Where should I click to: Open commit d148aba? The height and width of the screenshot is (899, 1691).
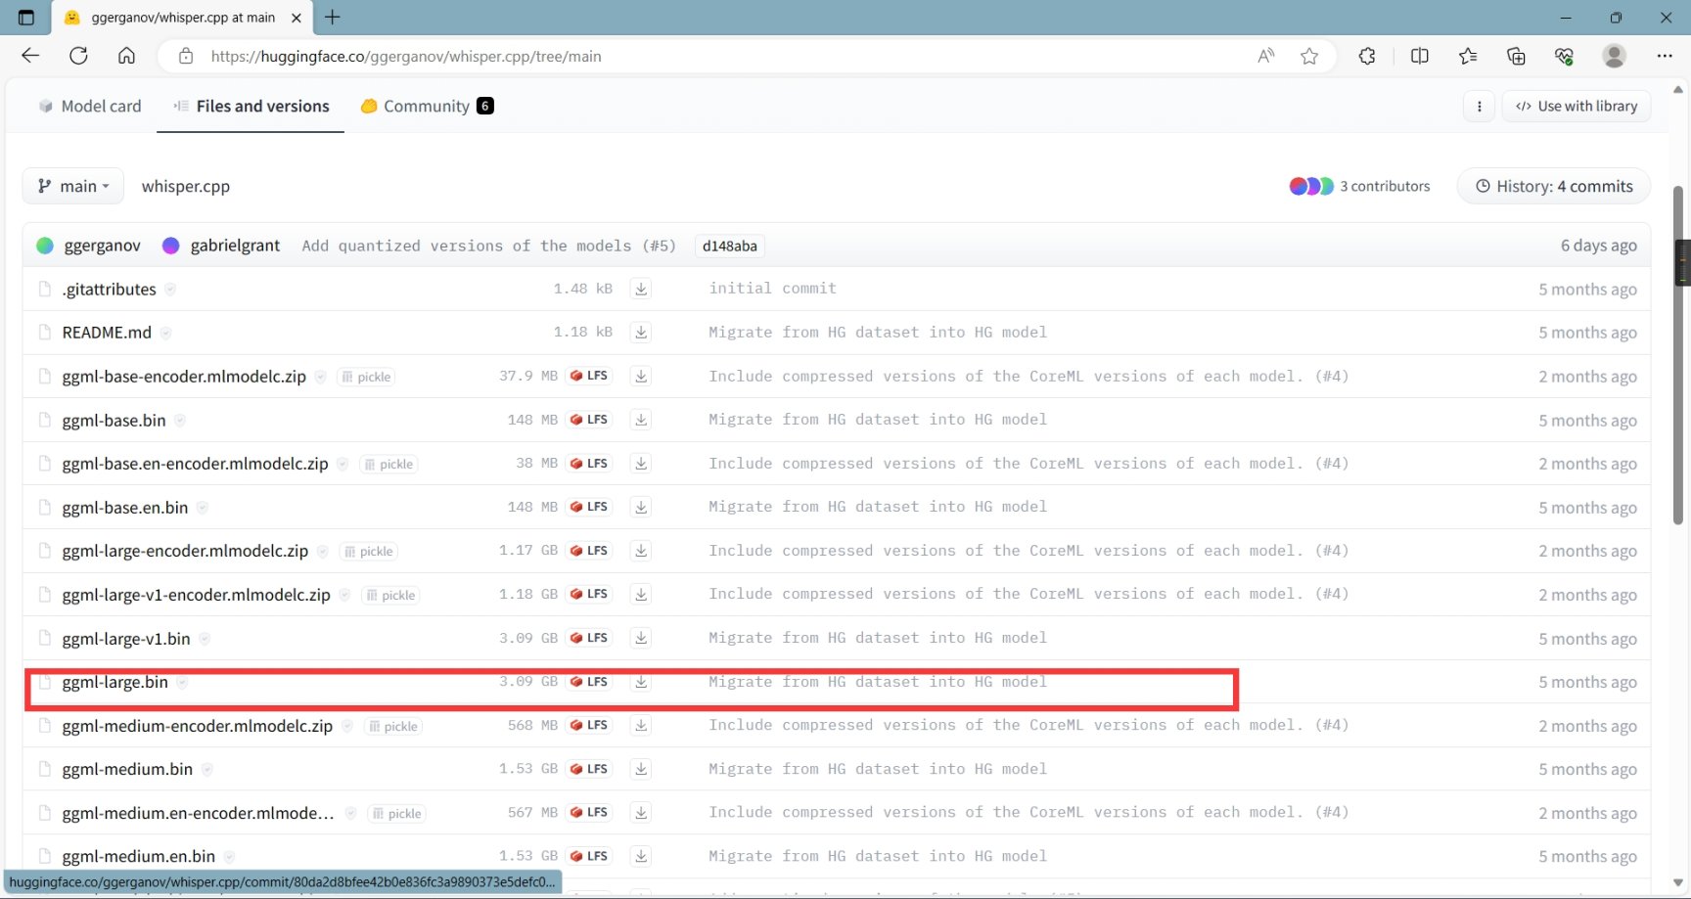pos(730,246)
